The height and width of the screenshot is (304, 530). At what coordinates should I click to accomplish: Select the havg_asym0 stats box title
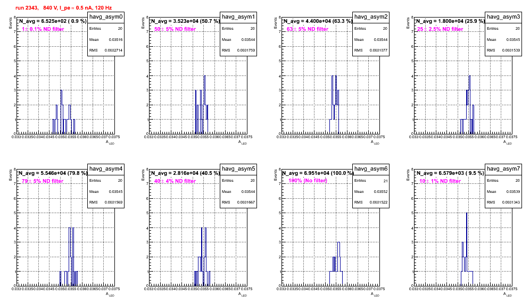tap(106, 17)
